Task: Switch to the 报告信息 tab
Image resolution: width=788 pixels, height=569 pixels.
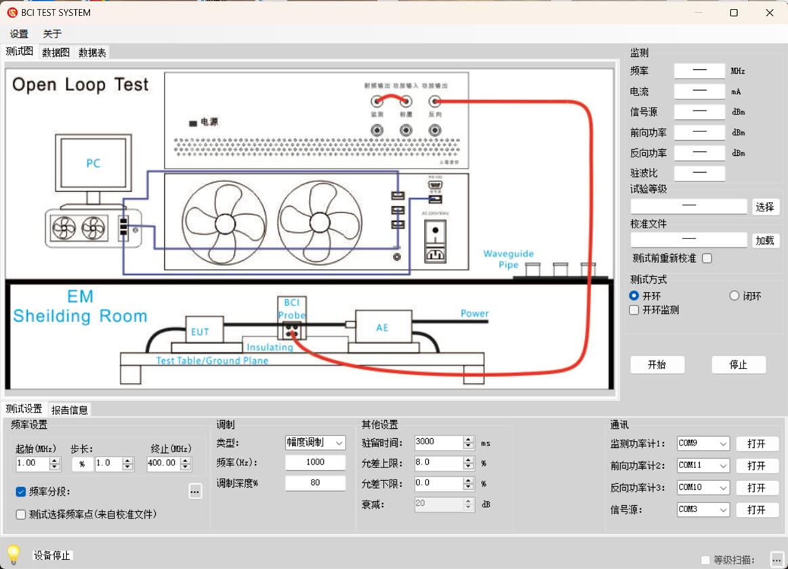Action: (70, 409)
